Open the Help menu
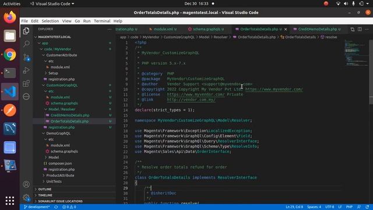The height and width of the screenshot is (210, 373). point(118,21)
